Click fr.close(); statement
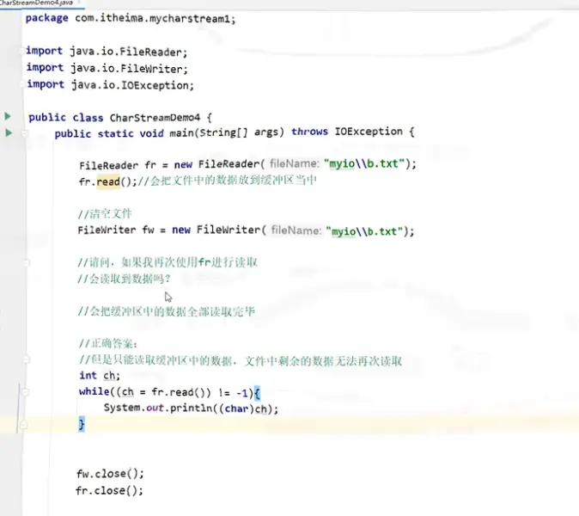Image resolution: width=579 pixels, height=516 pixels. tap(109, 490)
